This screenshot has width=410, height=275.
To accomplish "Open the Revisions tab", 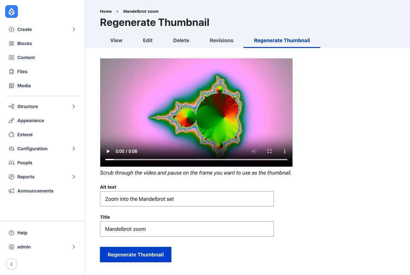I will click(221, 41).
